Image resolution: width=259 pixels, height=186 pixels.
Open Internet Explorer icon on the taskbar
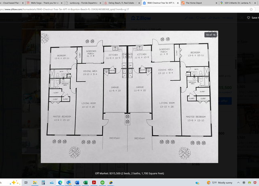coord(111,182)
